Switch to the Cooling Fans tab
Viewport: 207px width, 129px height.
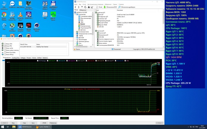[16, 58]
